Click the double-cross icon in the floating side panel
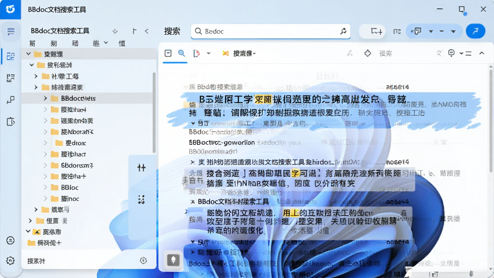494x278 pixels. pyautogui.click(x=141, y=167)
